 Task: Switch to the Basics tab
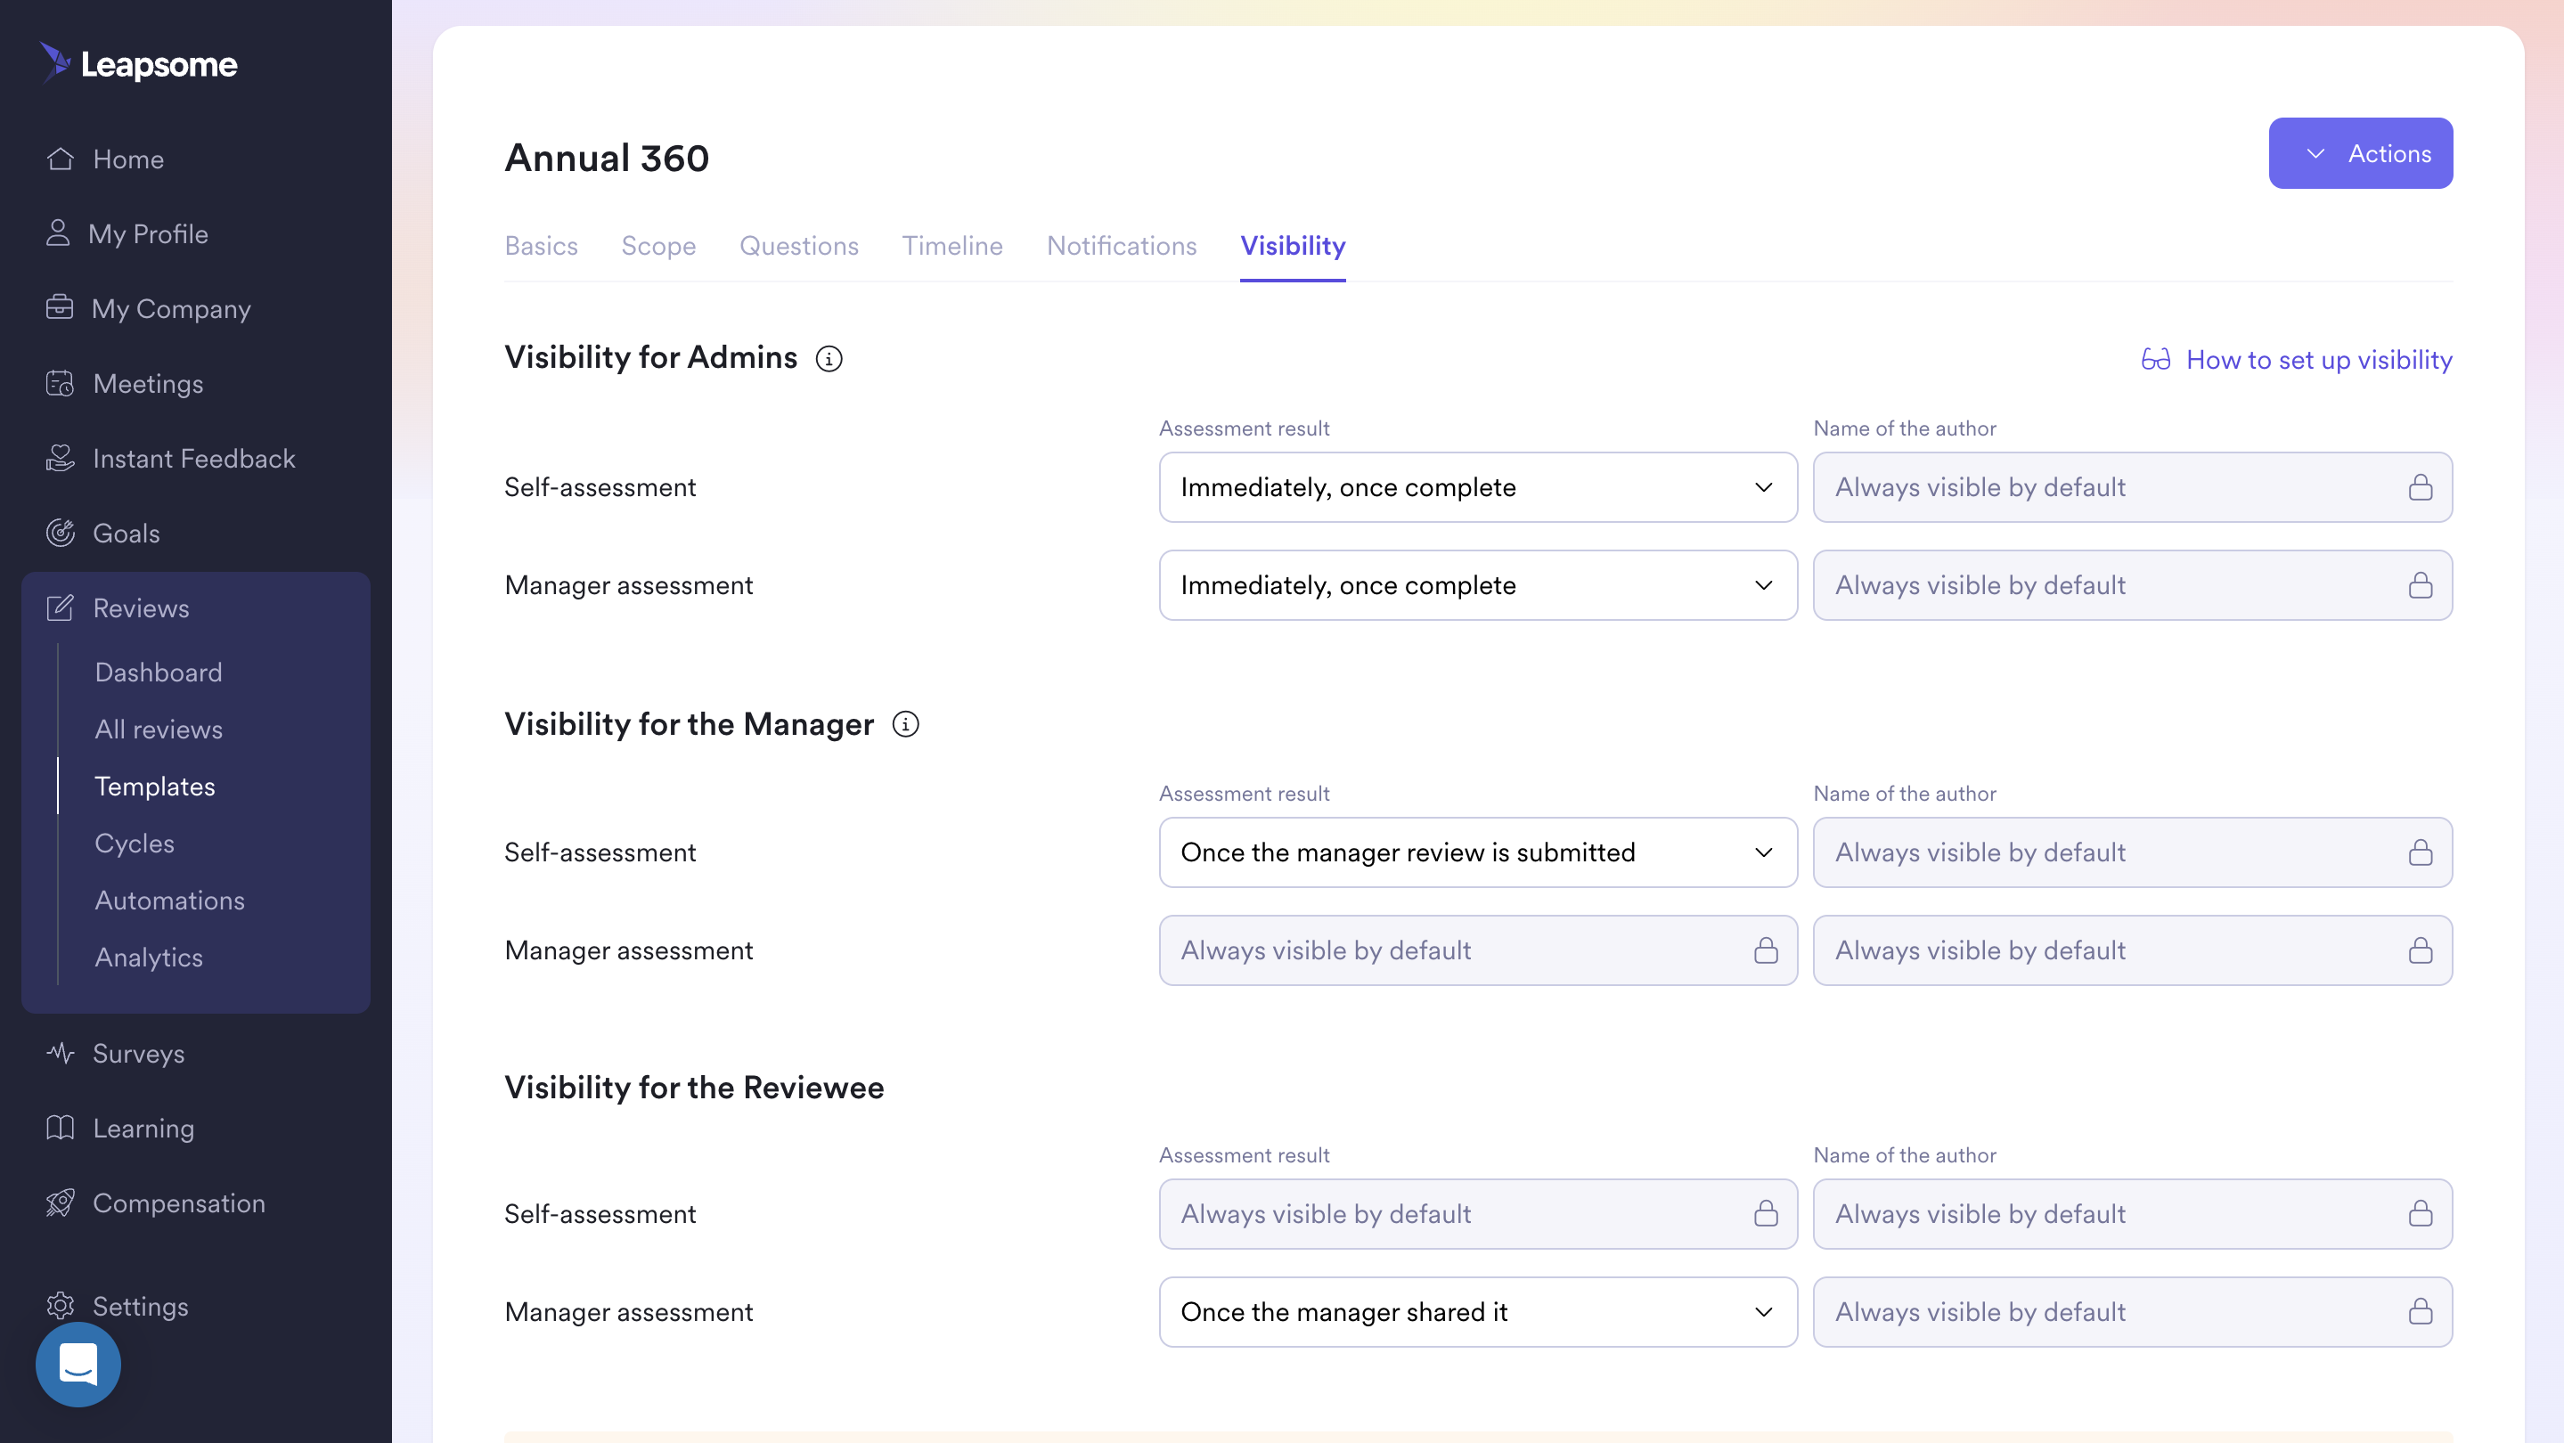(x=541, y=246)
